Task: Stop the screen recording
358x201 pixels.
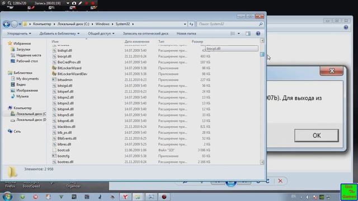Action: coord(93,3)
